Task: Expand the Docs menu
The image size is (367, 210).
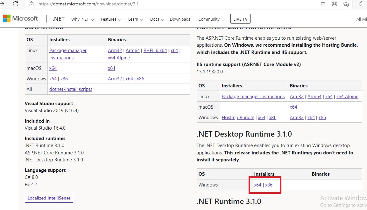Action: (157, 19)
